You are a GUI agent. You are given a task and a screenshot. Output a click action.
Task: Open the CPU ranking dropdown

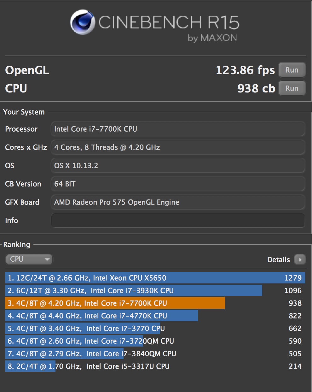click(29, 259)
